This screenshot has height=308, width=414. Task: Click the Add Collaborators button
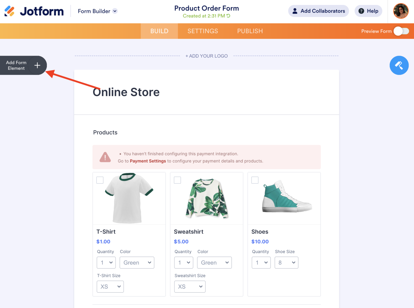(x=318, y=11)
